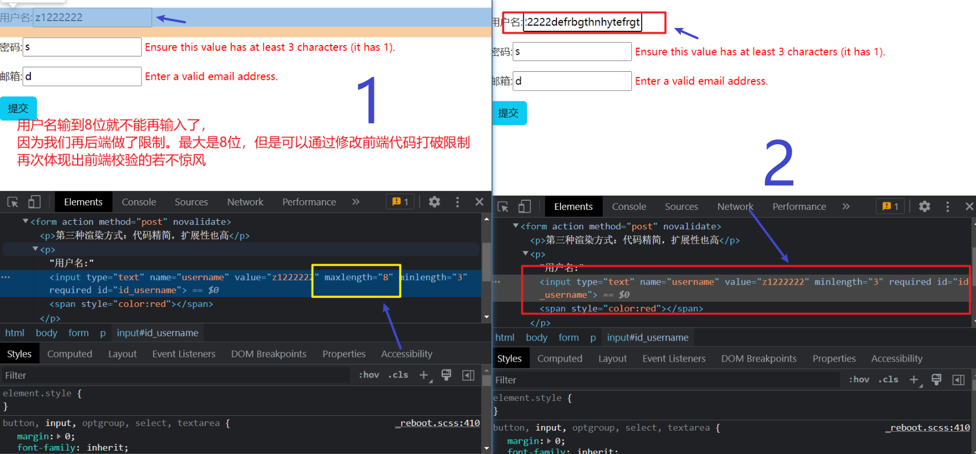Viewport: 976px width, 454px height.
Task: Click the left input row ellipsis actions
Action: (6, 277)
